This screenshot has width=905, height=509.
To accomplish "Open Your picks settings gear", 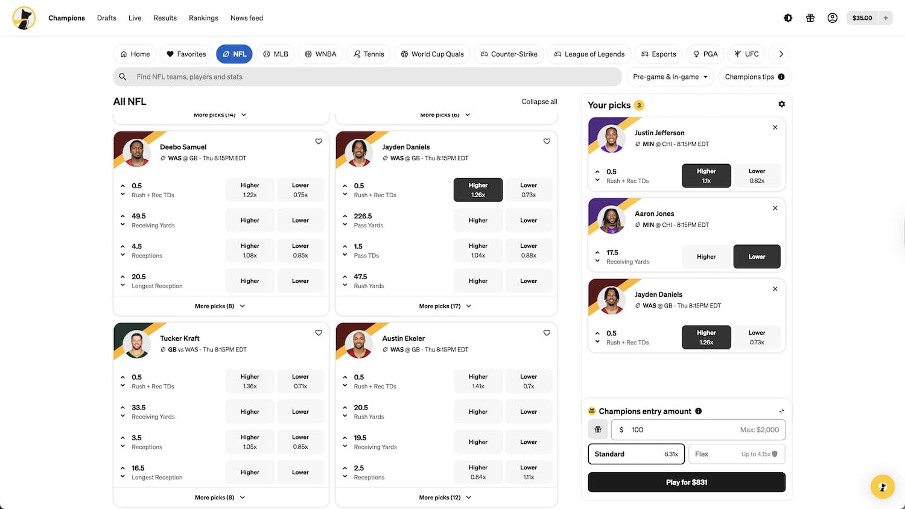I will tap(781, 104).
